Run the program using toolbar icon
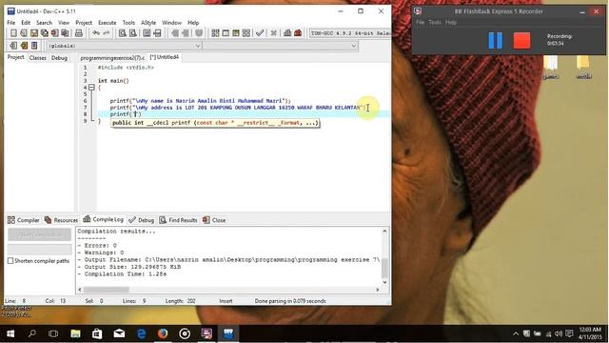 tap(226, 33)
